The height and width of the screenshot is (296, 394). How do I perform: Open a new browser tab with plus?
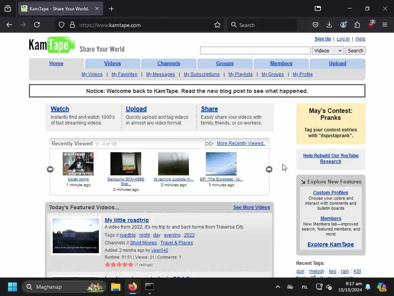click(x=111, y=9)
